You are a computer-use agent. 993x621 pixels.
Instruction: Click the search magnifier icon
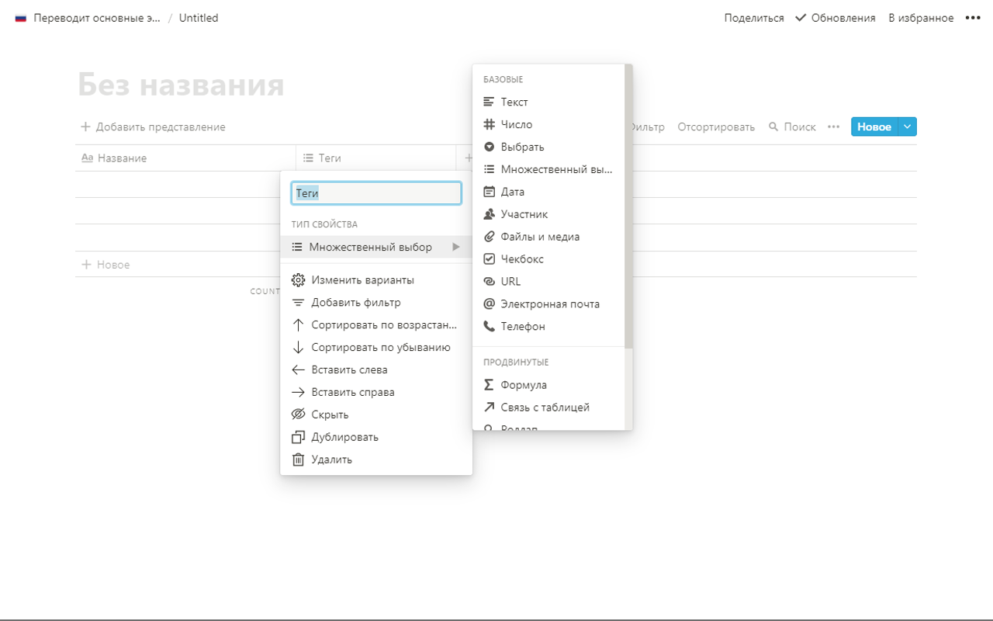[773, 127]
